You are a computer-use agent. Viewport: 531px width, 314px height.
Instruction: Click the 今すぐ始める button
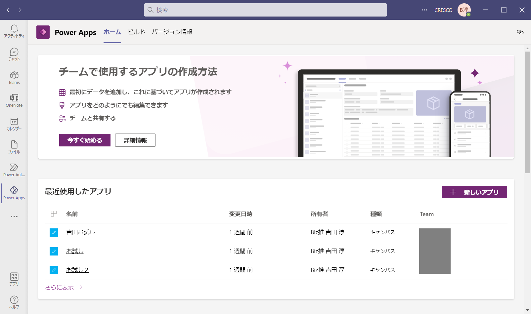coord(85,140)
